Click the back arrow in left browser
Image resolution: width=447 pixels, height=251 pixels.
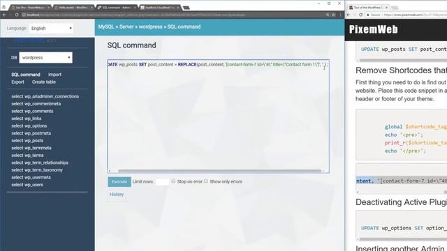(4, 15)
